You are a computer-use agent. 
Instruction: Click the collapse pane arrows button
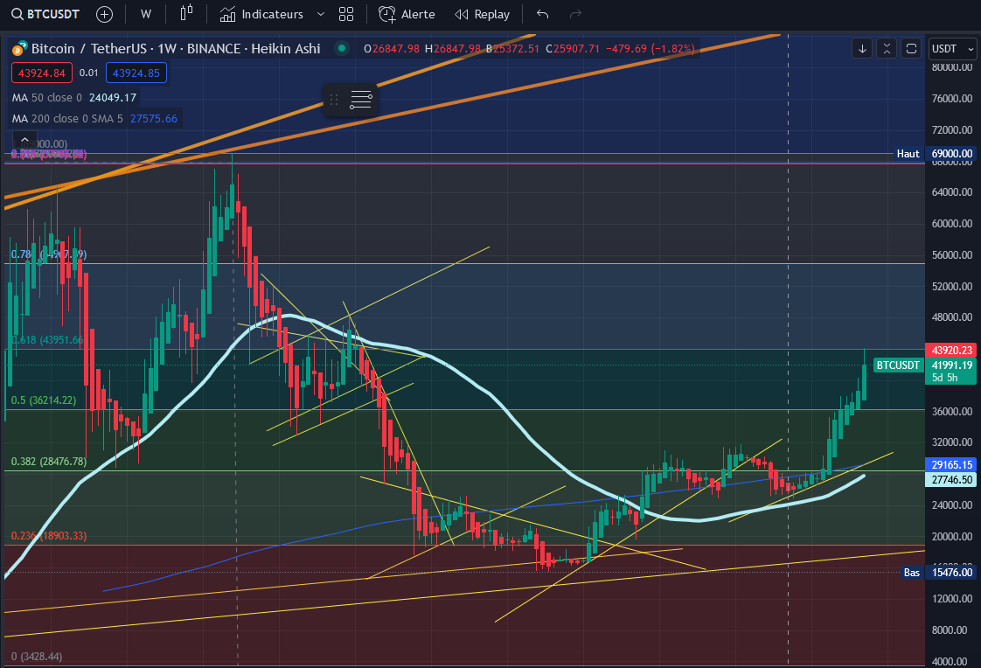coord(887,48)
